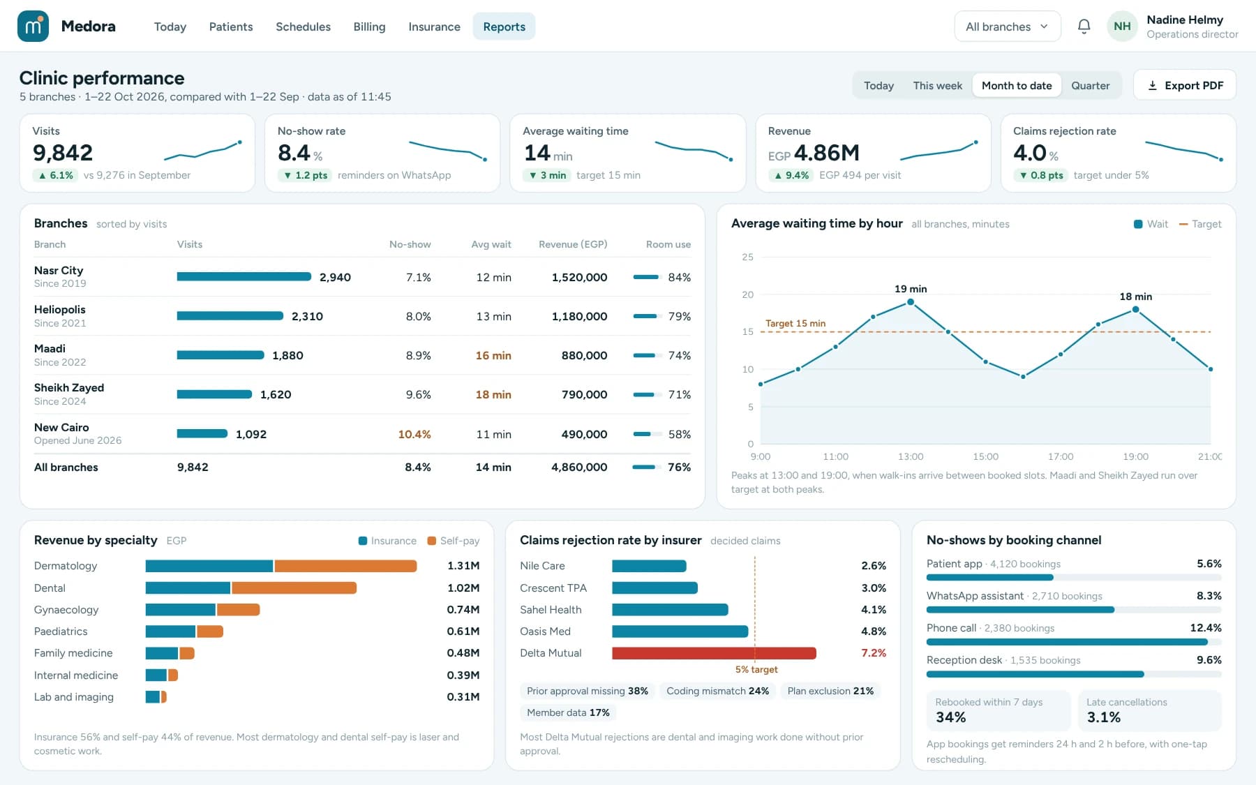Viewport: 1256px width, 785px height.
Task: Click the 19 min peak point on chart
Action: (911, 302)
